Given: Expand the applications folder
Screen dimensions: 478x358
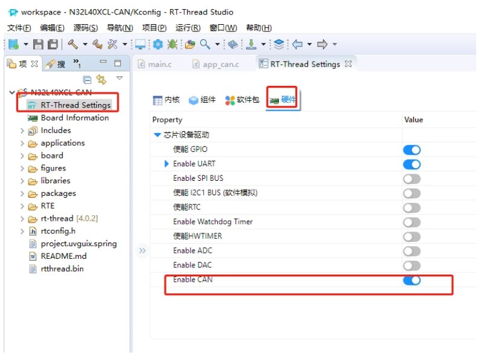Looking at the screenshot, I should (22, 143).
